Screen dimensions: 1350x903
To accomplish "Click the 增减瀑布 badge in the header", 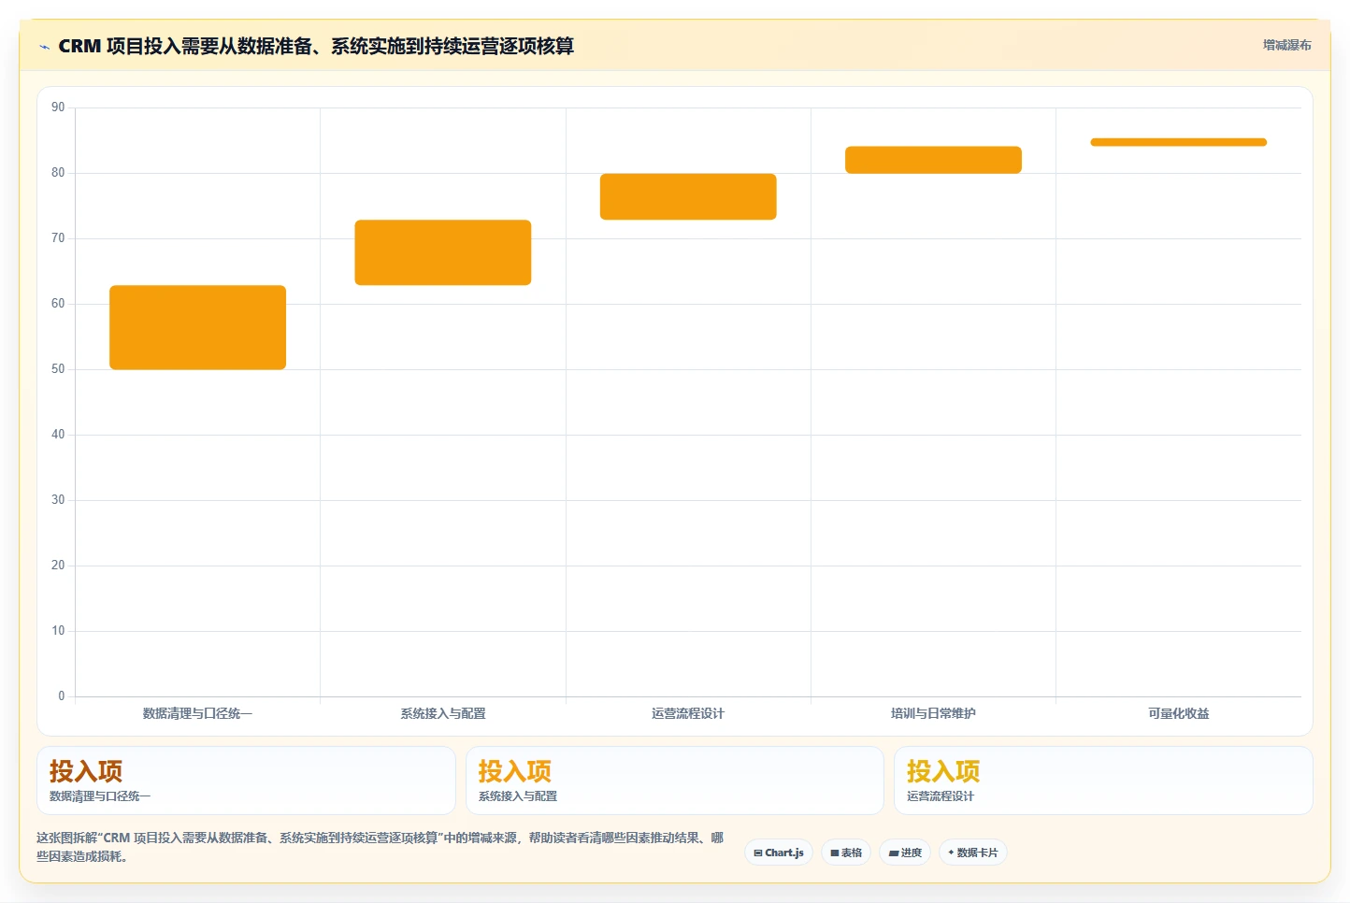I will point(1286,45).
